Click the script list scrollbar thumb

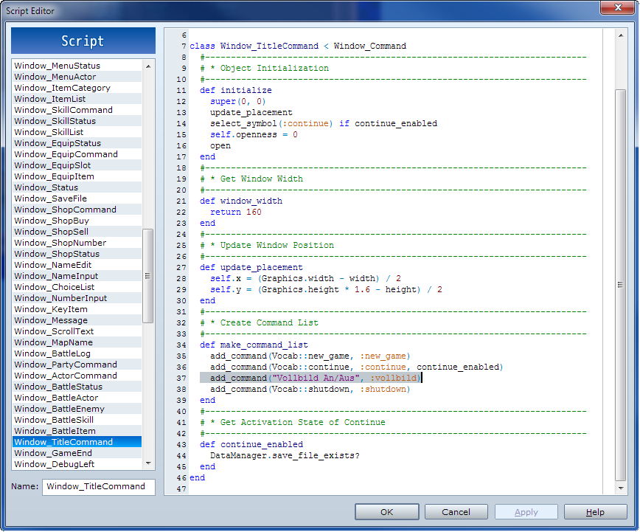point(147,275)
